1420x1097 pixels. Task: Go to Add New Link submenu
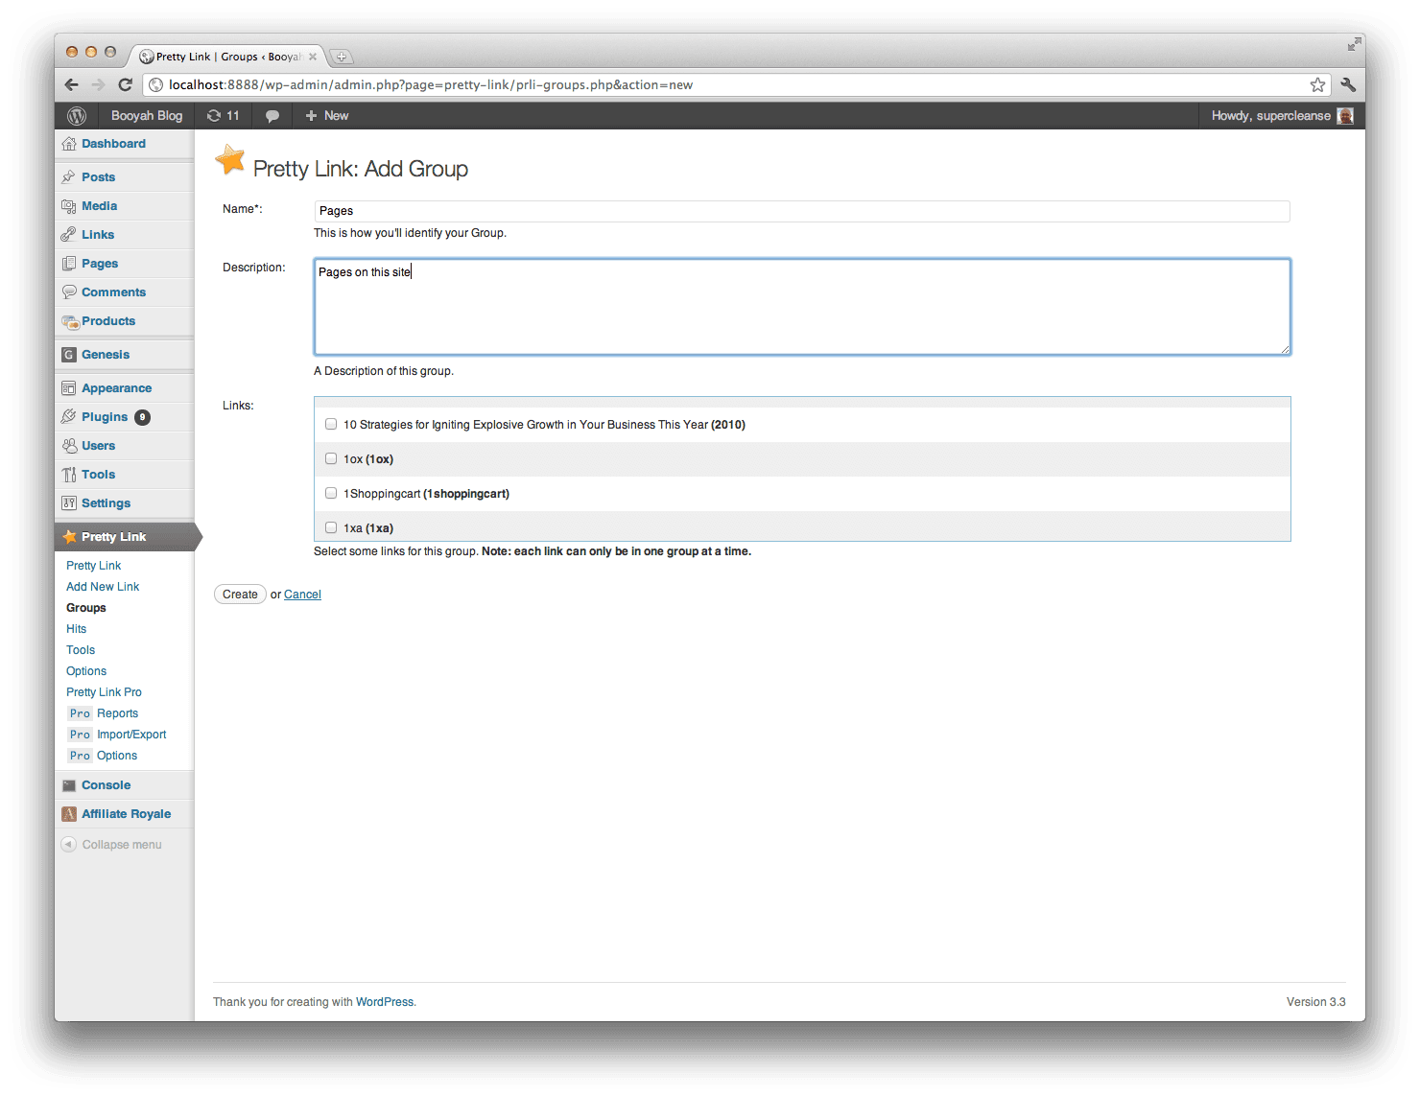103,587
